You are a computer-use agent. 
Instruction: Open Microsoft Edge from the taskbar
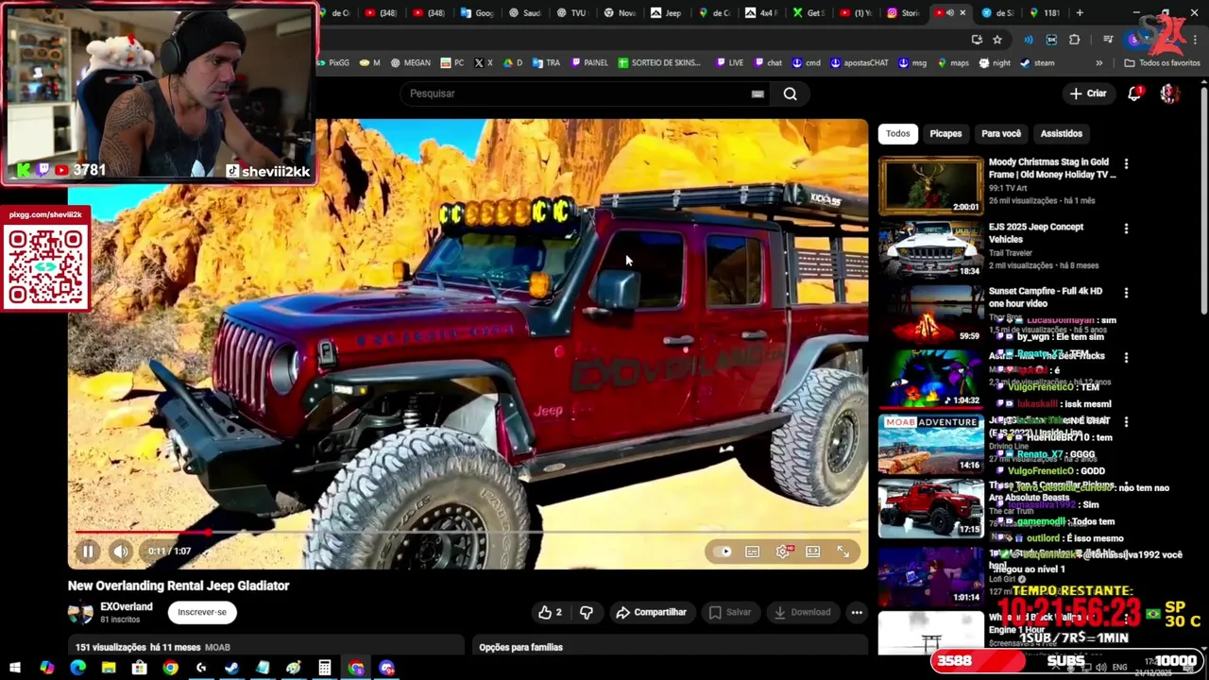pyautogui.click(x=77, y=668)
